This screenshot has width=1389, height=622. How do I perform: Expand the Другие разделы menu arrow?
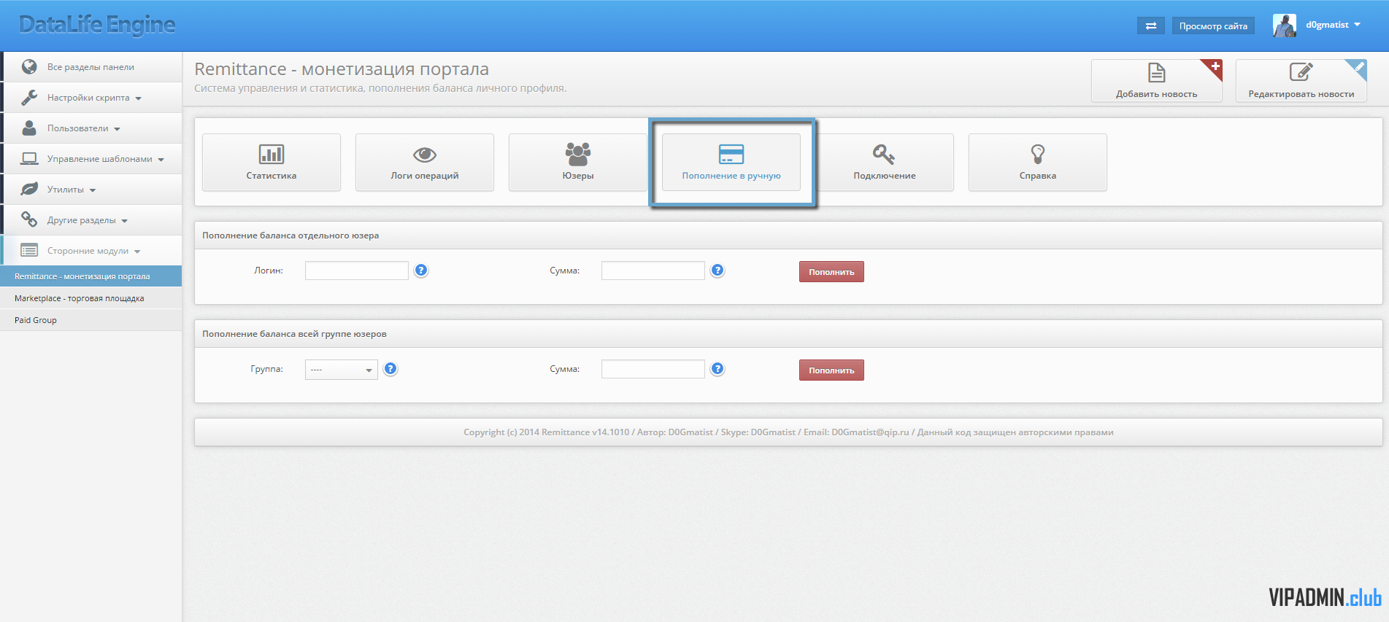tap(124, 221)
